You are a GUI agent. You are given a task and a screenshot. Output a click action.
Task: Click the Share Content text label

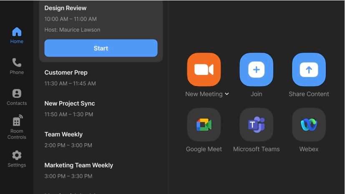[x=309, y=94]
